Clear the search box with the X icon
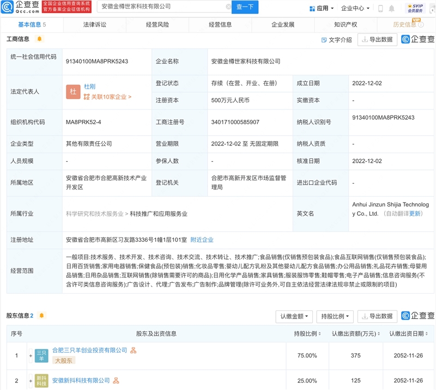 click(x=228, y=7)
